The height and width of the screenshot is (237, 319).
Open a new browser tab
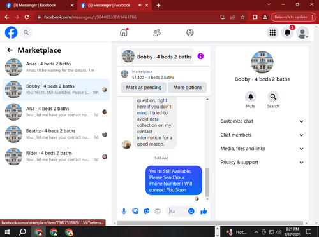click(158, 5)
